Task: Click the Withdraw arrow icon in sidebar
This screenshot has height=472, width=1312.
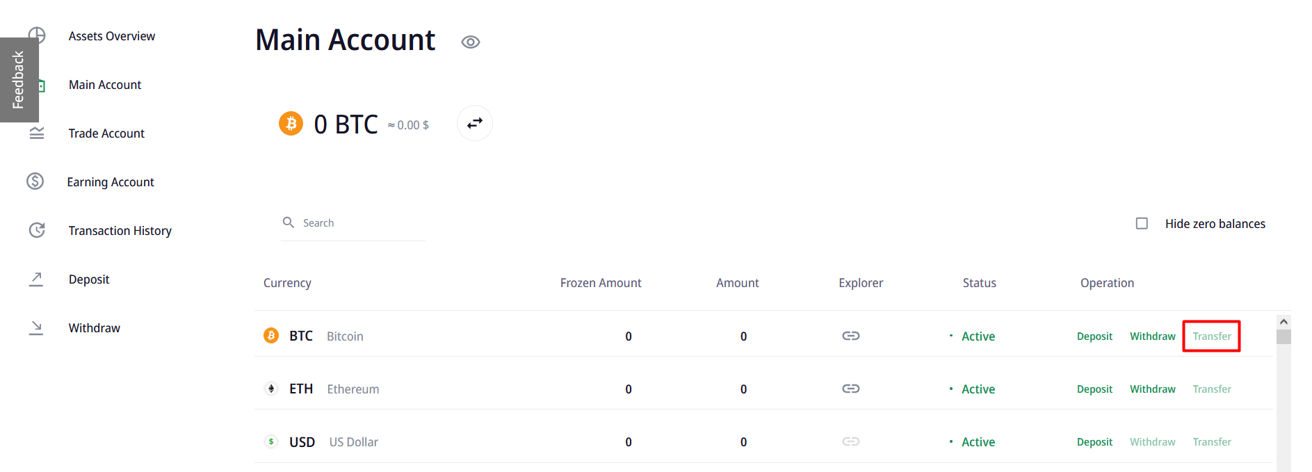Action: click(36, 327)
